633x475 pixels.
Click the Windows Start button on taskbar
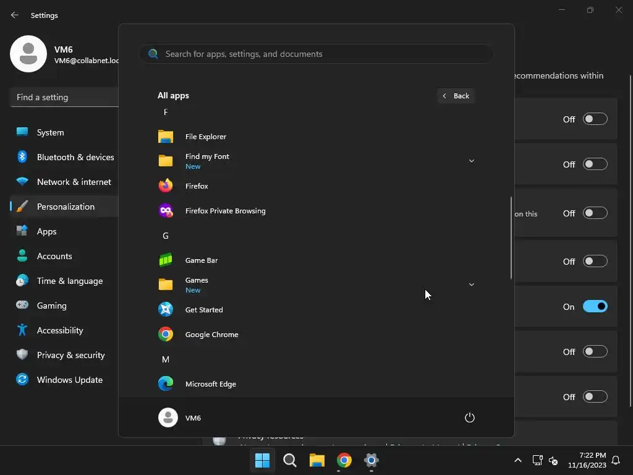tap(262, 460)
